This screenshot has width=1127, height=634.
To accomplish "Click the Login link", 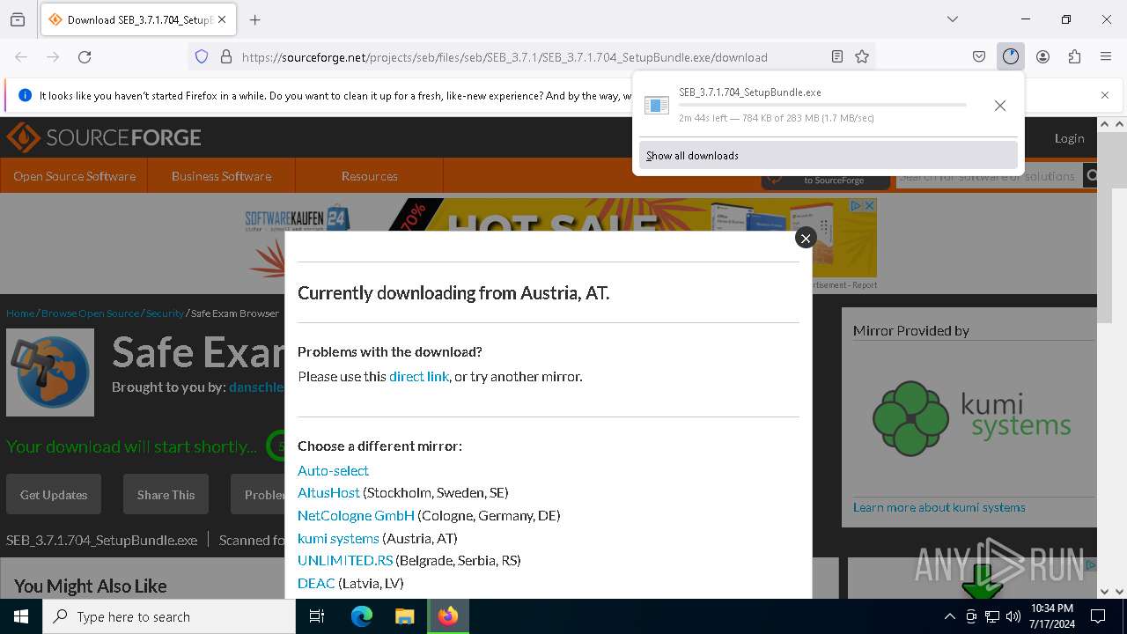I will [1069, 137].
